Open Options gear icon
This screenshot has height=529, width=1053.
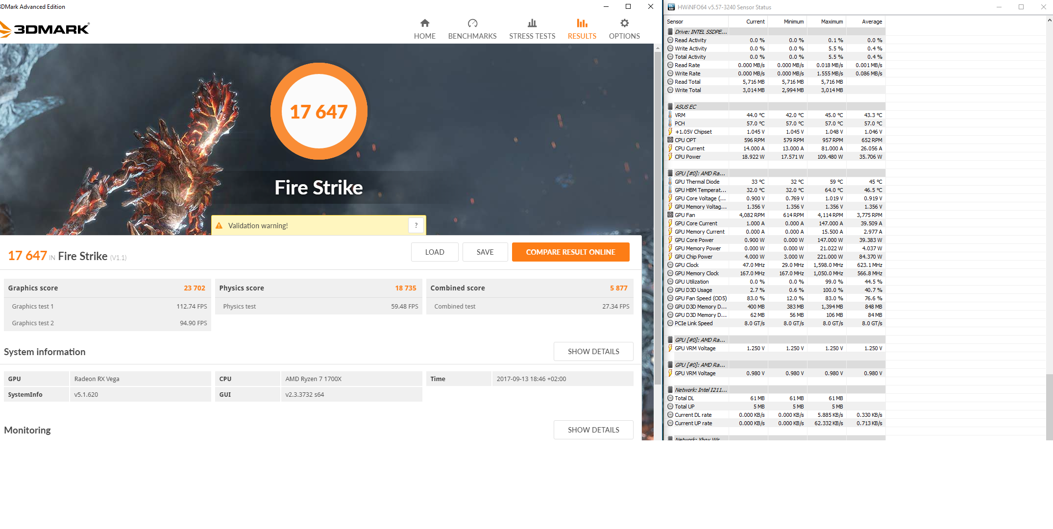coord(624,23)
